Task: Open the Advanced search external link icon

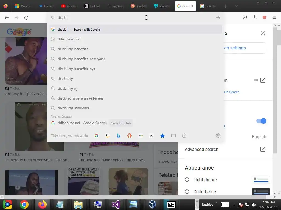Action: pos(263,149)
